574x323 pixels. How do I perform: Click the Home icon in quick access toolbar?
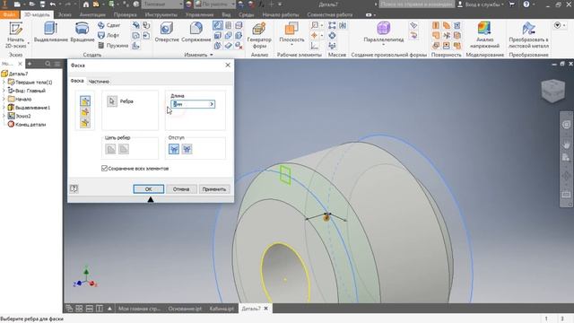point(86,4)
